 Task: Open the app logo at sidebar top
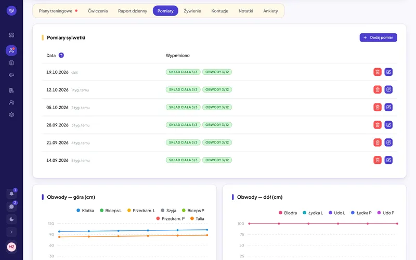(11, 10)
